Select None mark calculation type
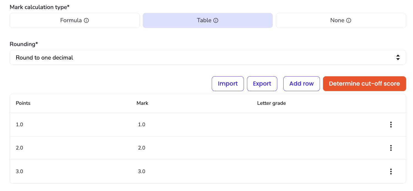This screenshot has height=191, width=413. coord(341,21)
